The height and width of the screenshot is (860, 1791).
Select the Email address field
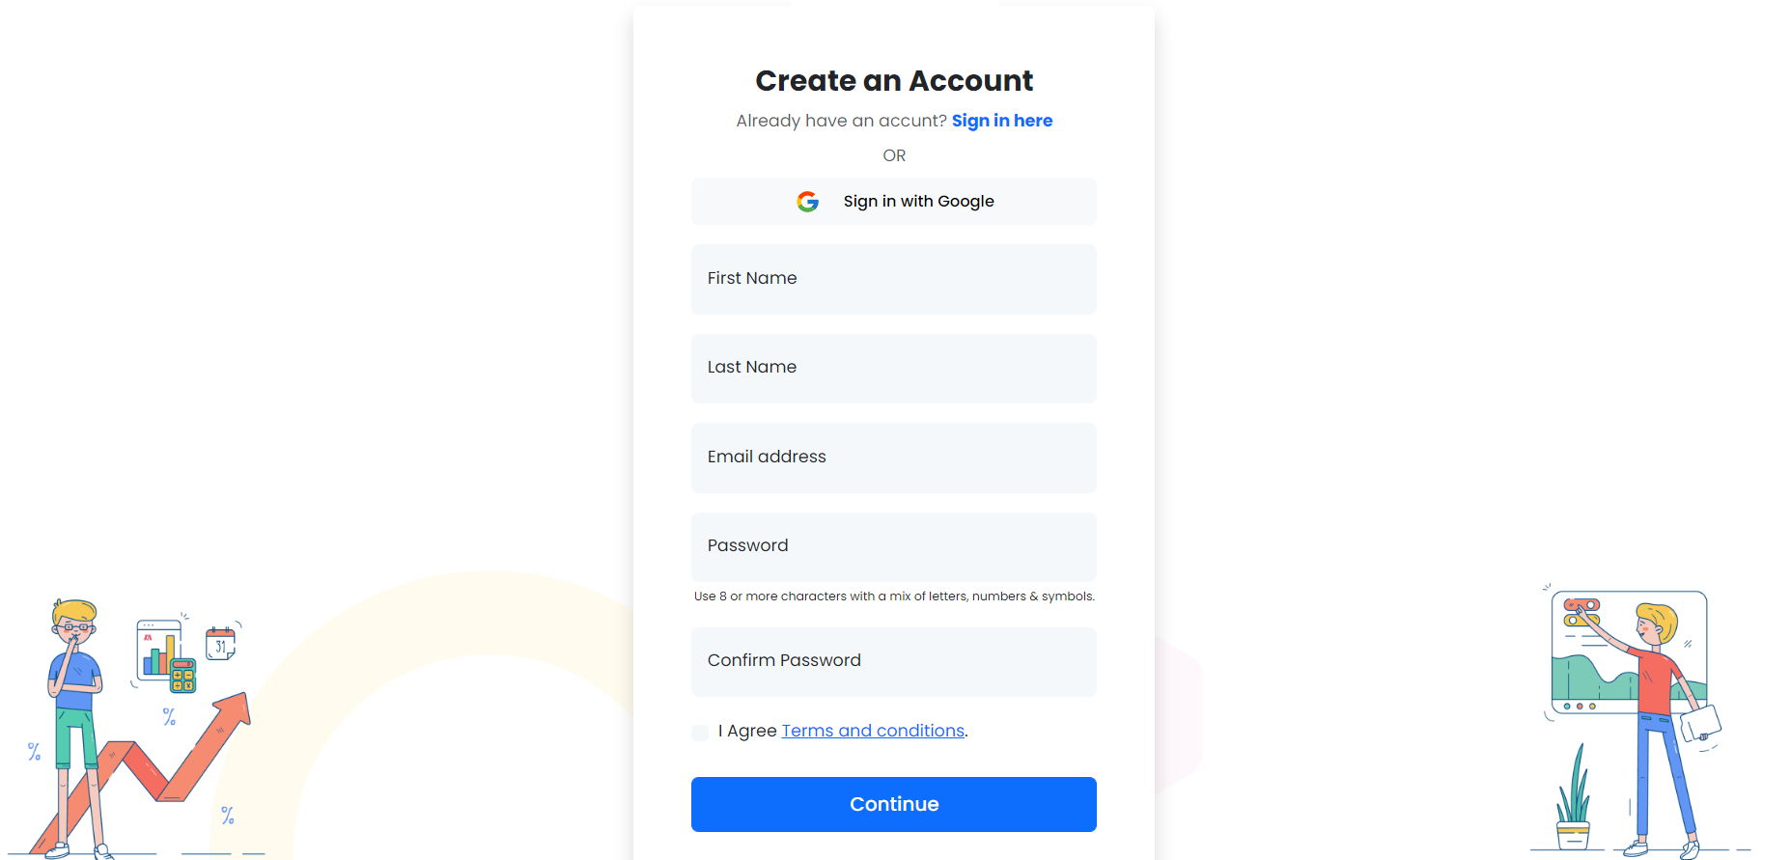893,458
